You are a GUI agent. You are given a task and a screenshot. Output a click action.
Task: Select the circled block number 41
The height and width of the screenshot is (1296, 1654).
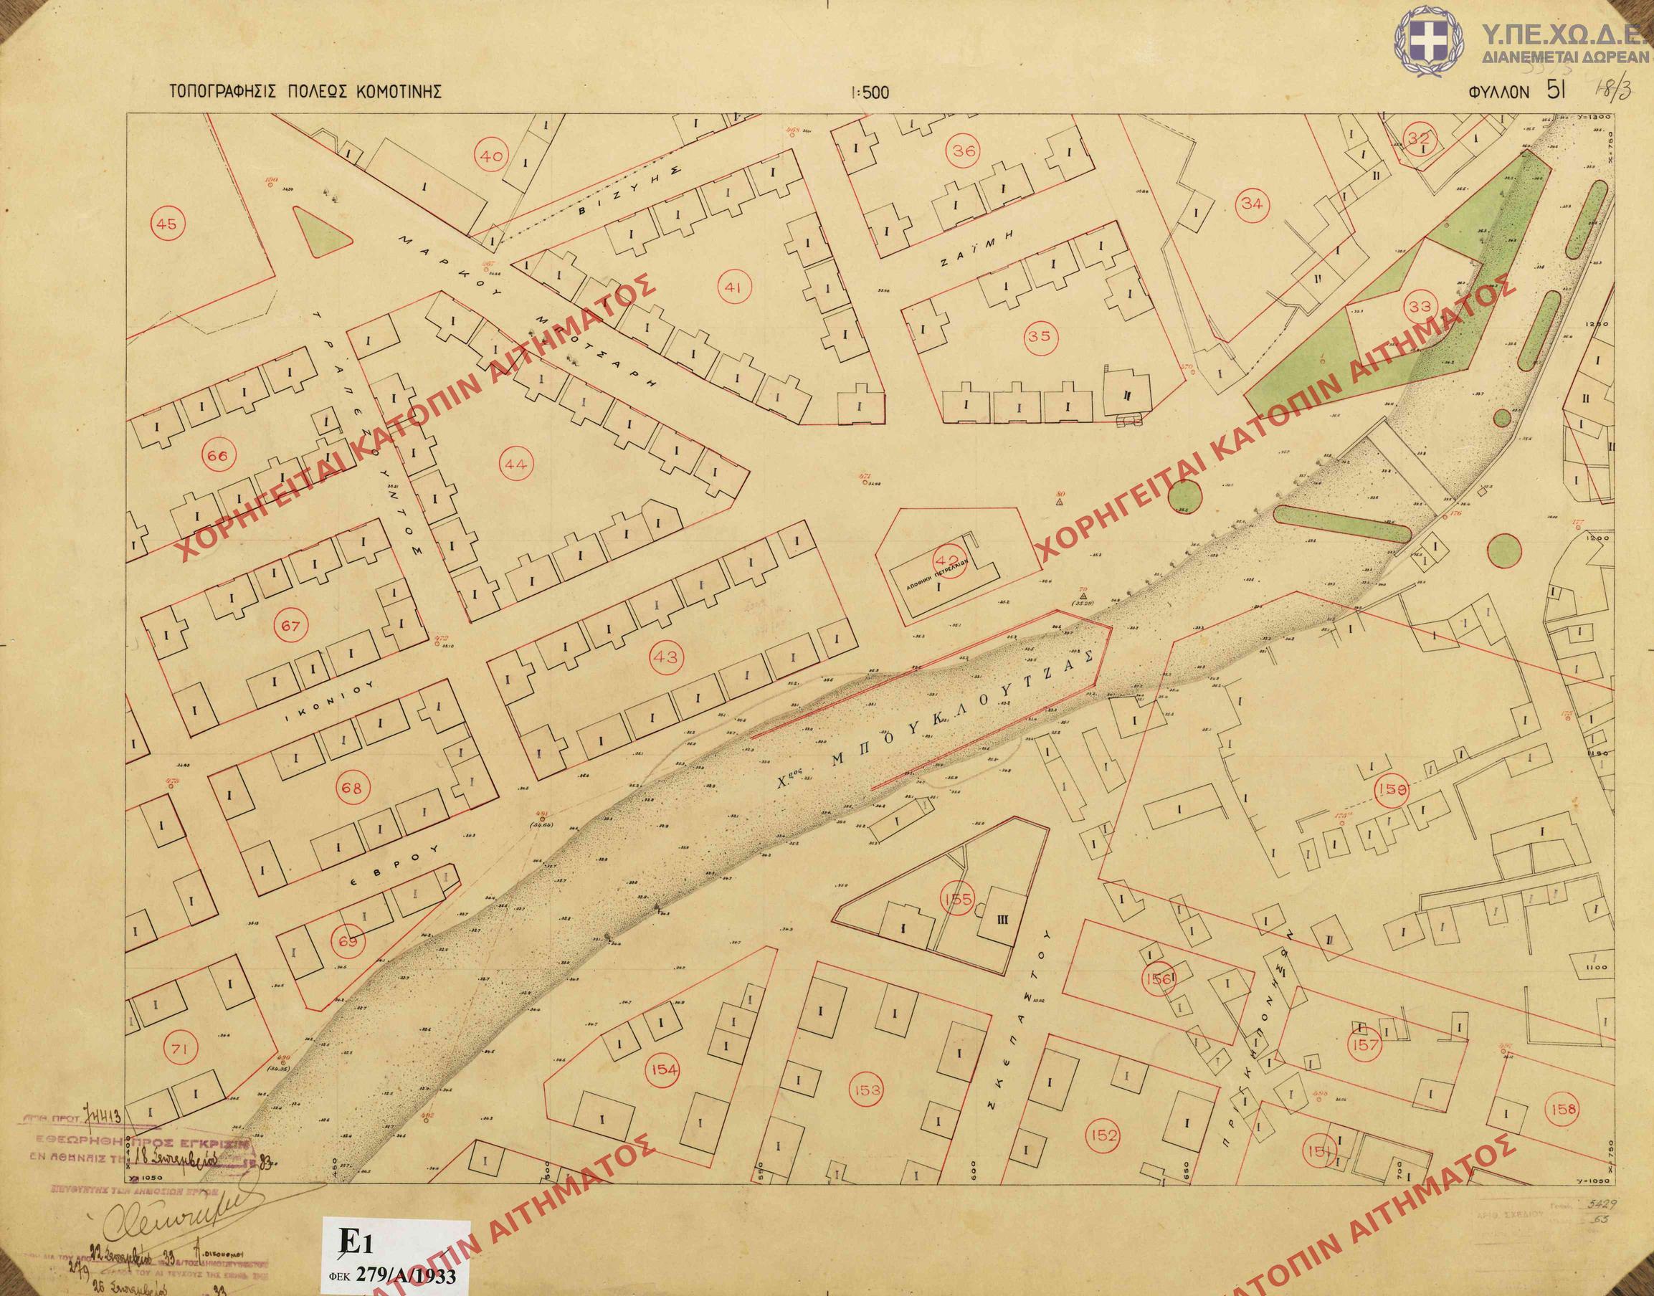click(x=733, y=287)
